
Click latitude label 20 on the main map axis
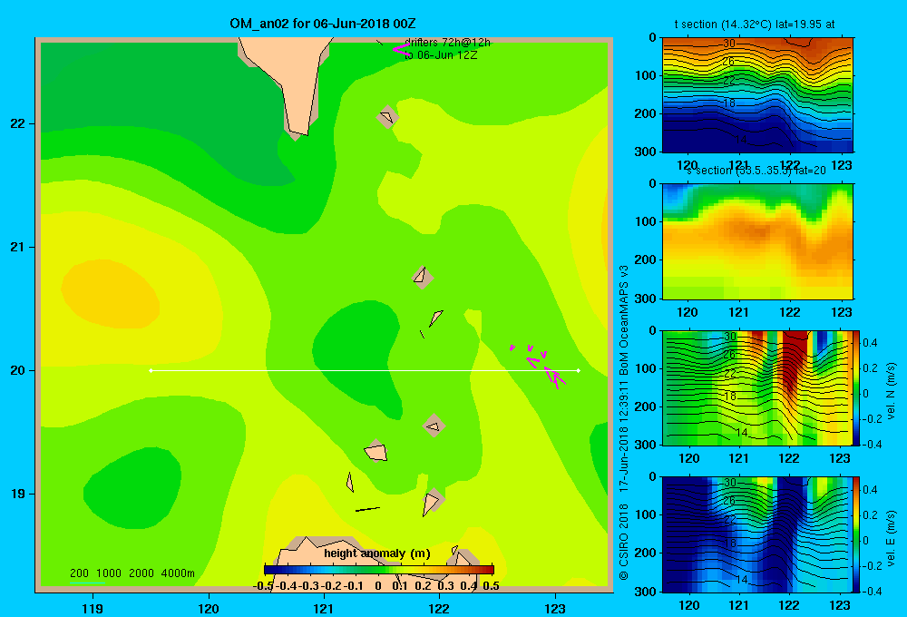[18, 370]
